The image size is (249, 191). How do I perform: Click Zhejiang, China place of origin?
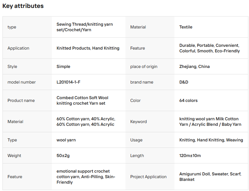tap(194, 66)
